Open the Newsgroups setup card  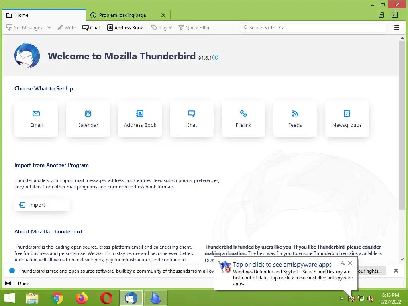347,119
